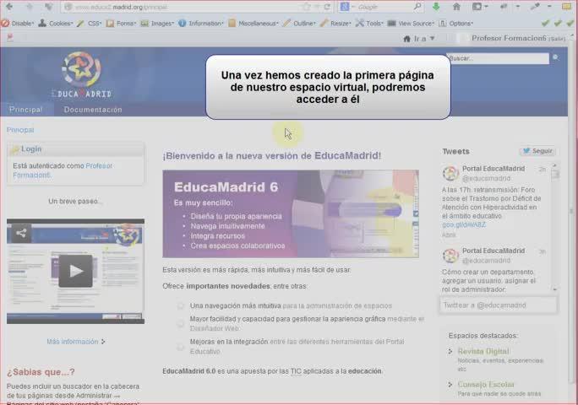The image size is (578, 405).
Task: Open the Images dropdown menu
Action: point(157,23)
